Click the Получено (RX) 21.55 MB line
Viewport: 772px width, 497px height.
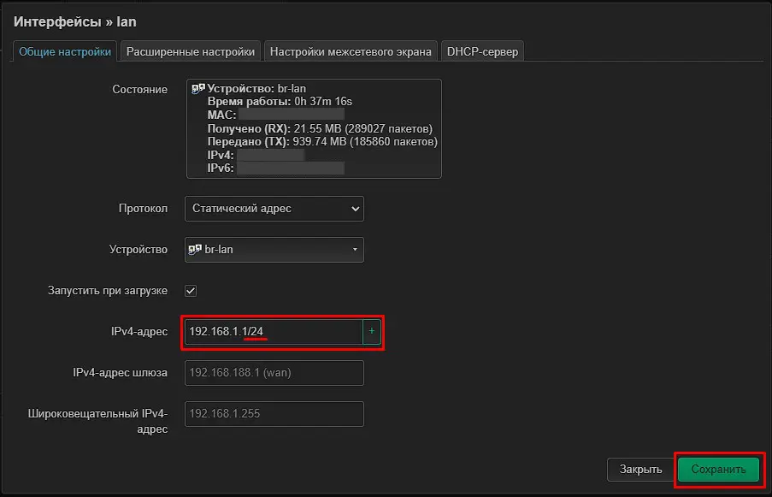320,128
